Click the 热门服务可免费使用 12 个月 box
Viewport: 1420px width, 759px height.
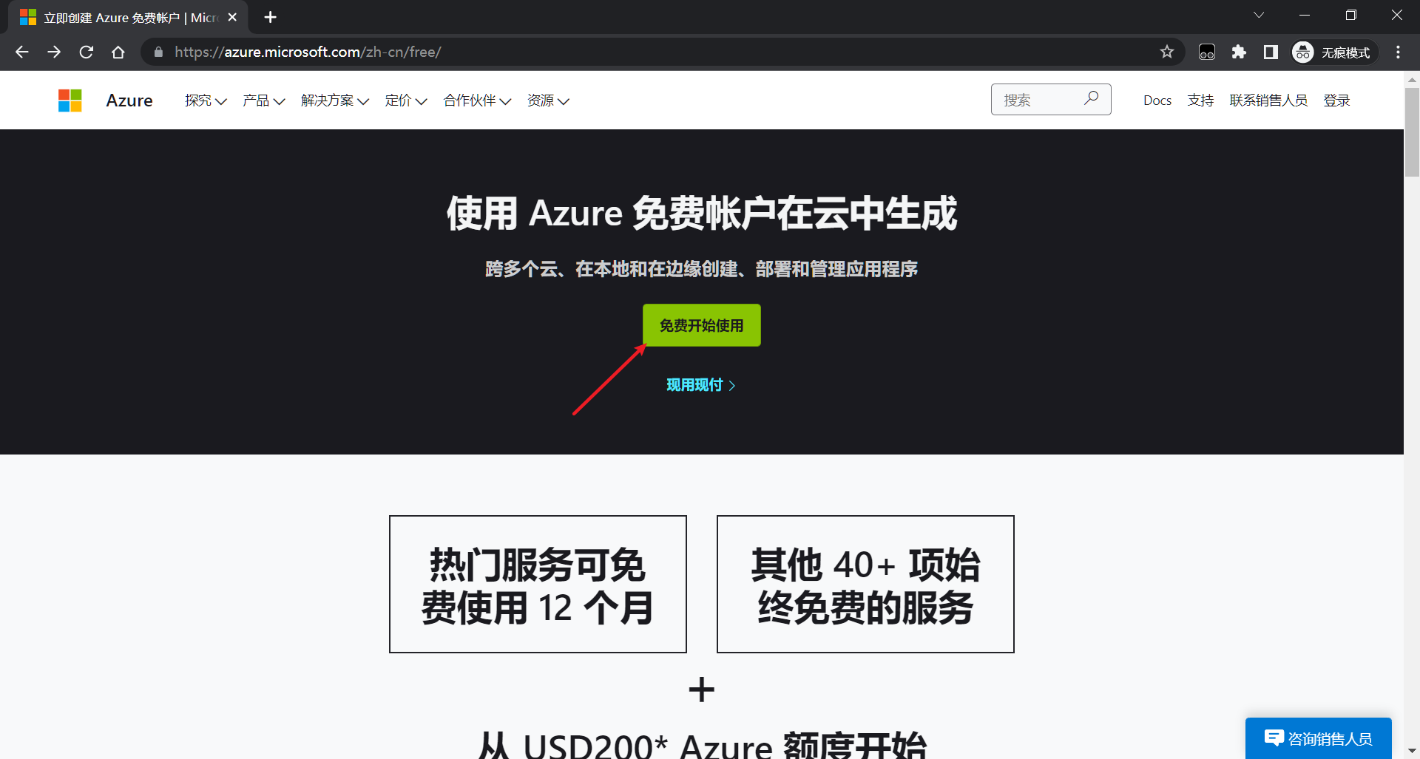point(538,584)
